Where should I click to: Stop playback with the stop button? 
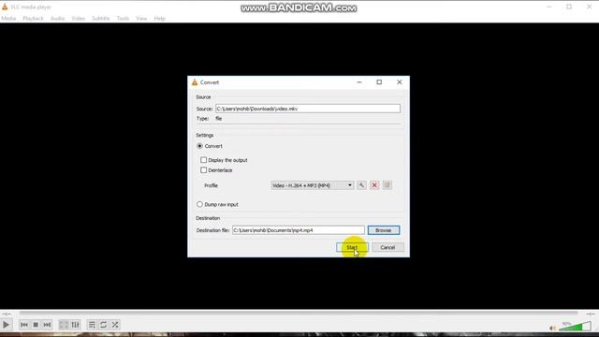(36, 325)
